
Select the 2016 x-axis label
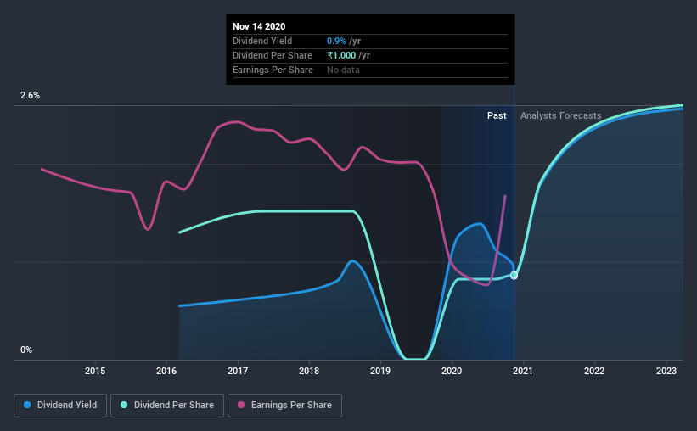coord(166,371)
